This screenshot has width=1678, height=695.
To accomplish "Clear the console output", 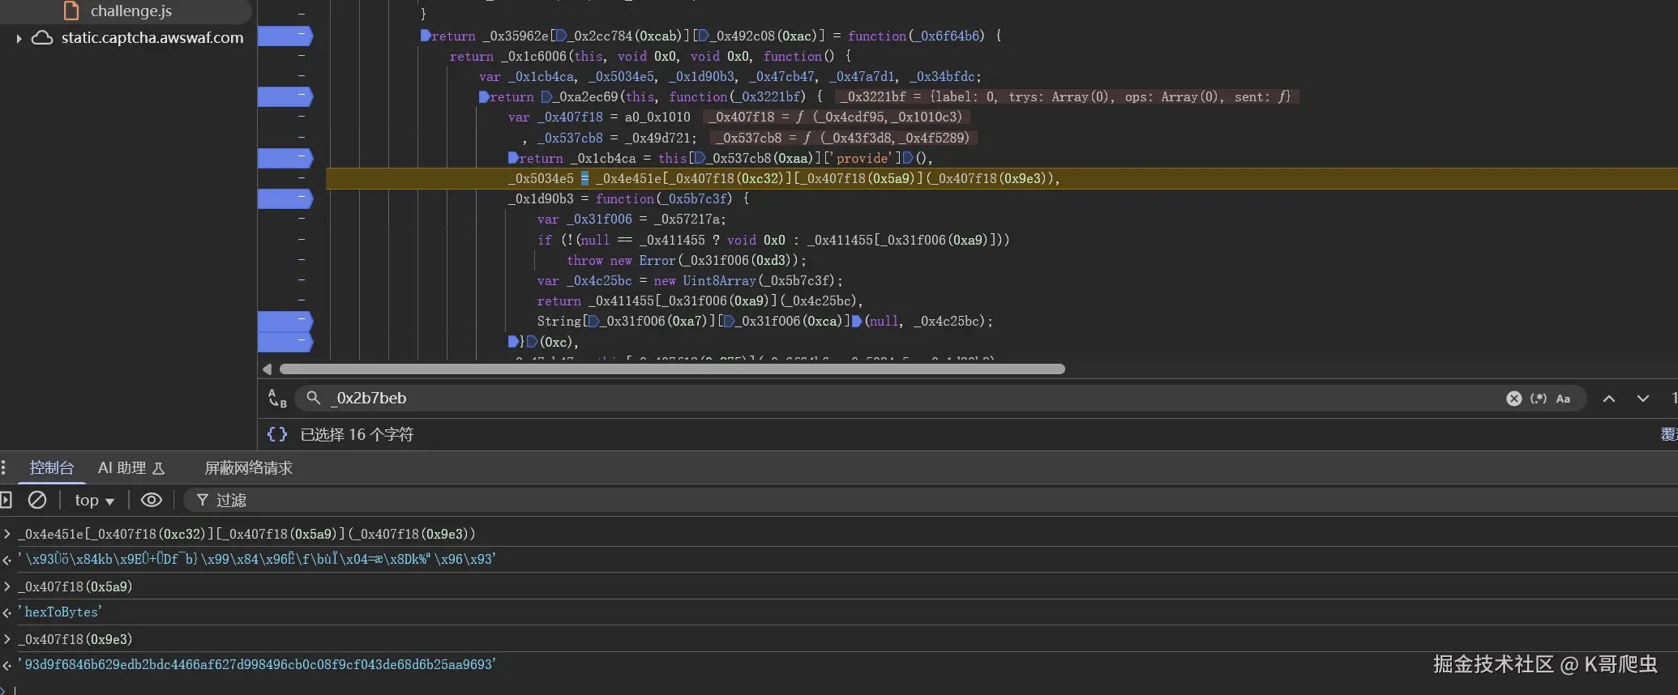I will click(37, 500).
